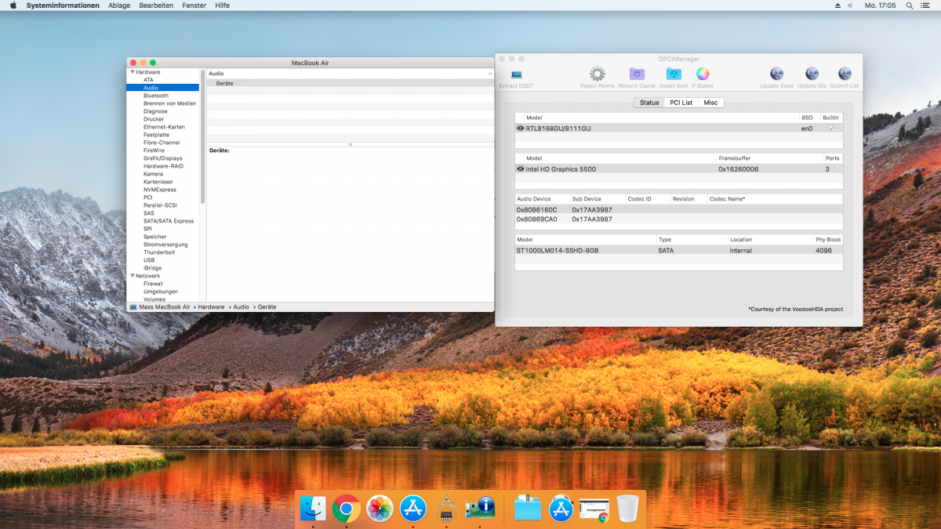
Task: Switch to the PCI List tab
Action: [681, 103]
